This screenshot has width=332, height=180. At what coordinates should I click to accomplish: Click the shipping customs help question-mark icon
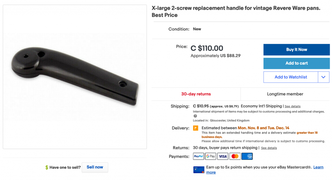(195, 116)
